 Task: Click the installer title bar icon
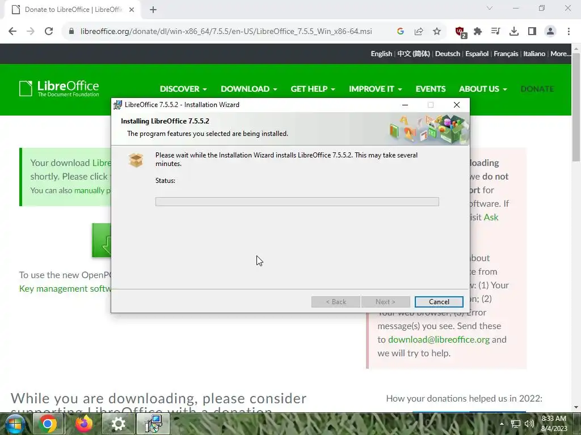[118, 105]
